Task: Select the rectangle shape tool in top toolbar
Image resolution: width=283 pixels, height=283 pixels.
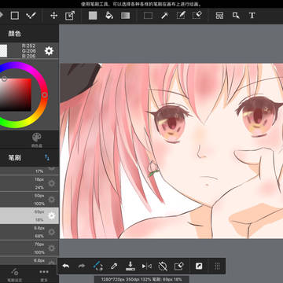Action: point(15,16)
